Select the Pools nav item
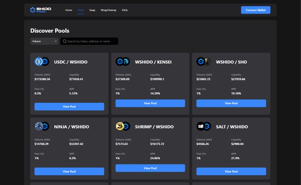301x185 pixels. [81, 10]
